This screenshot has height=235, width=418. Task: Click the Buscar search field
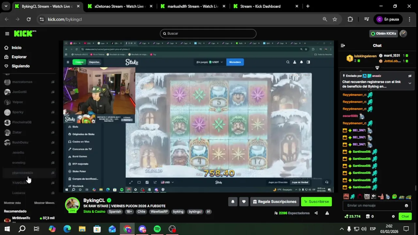coord(208,34)
